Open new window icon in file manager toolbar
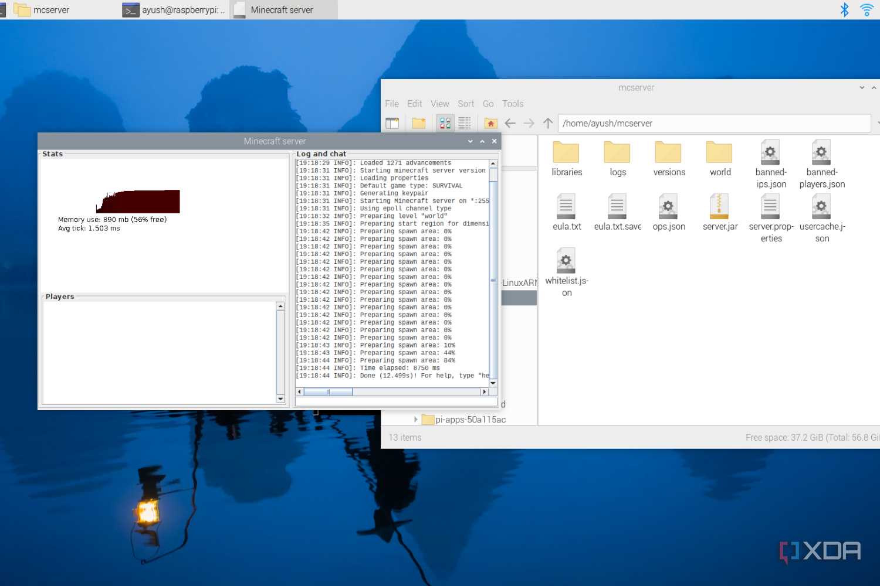The height and width of the screenshot is (586, 880). click(x=392, y=123)
